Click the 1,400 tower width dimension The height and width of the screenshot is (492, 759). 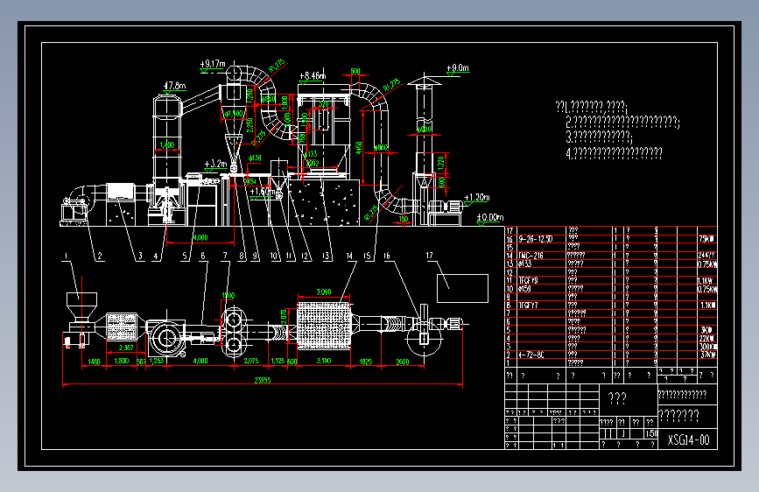click(x=167, y=144)
